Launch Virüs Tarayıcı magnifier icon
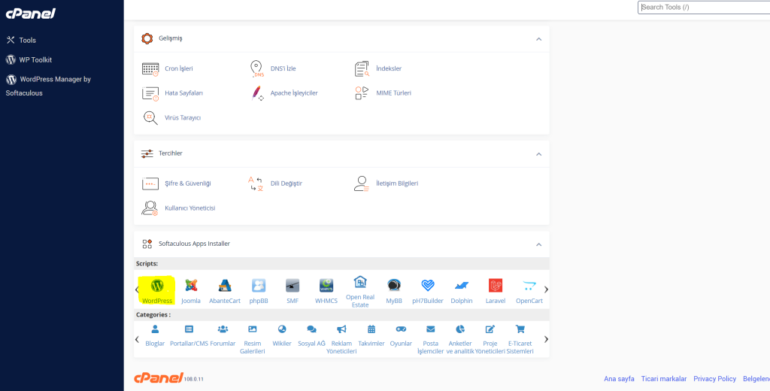Image resolution: width=770 pixels, height=391 pixels. tap(150, 118)
